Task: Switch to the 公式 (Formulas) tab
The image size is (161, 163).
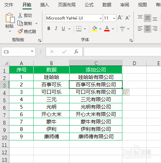Action: [89, 5]
